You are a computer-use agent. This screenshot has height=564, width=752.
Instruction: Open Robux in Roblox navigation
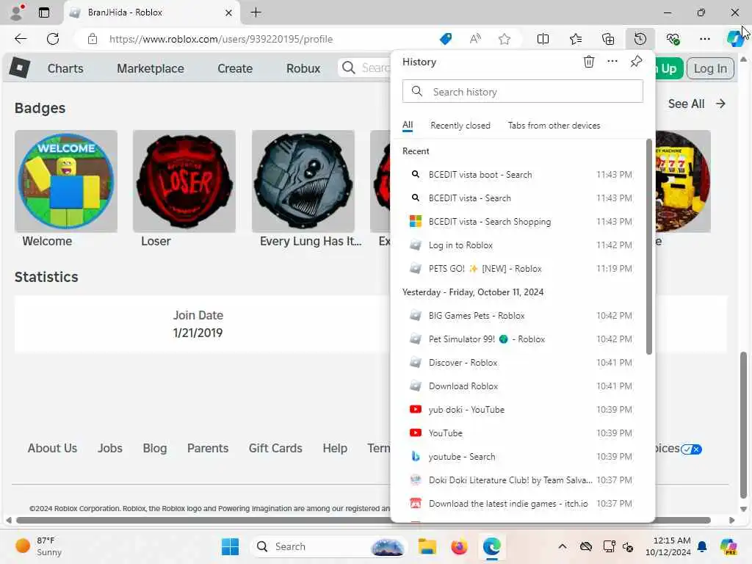[x=303, y=68]
